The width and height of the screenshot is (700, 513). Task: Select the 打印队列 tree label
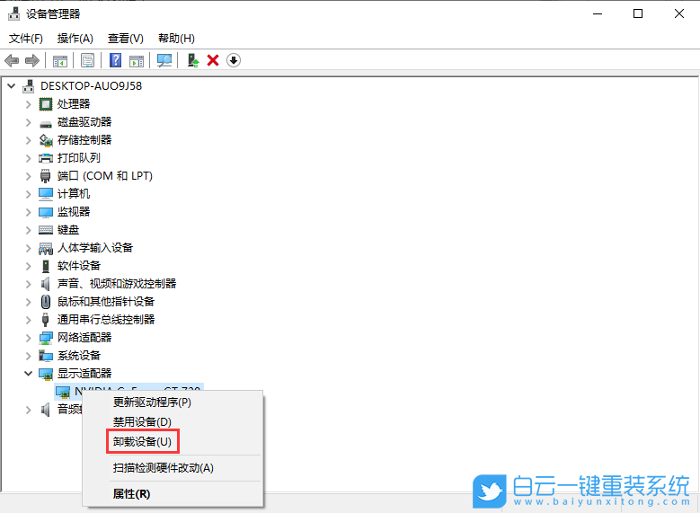[79, 158]
